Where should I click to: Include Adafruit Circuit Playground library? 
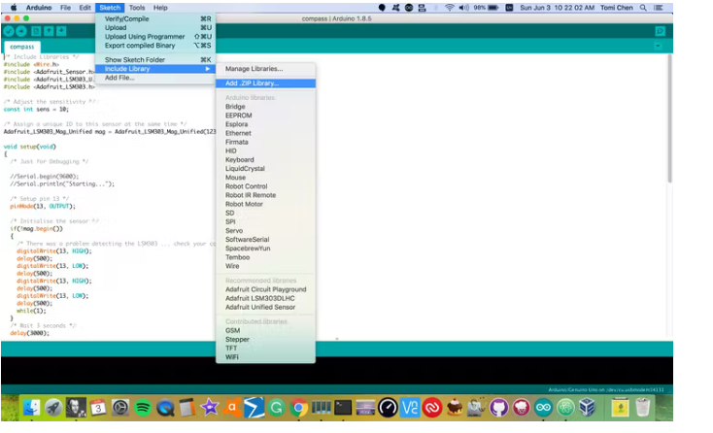click(x=265, y=289)
